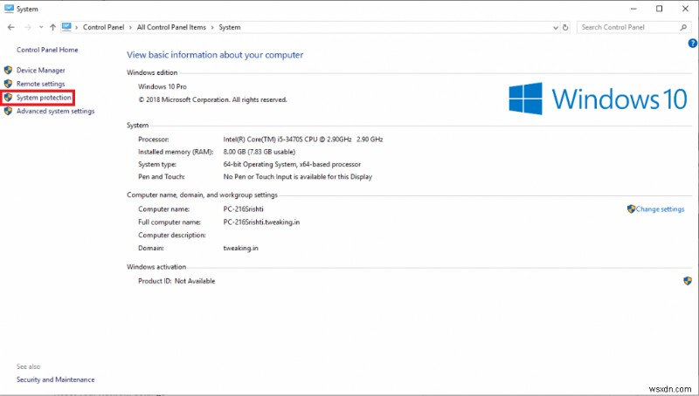Open Remote settings link
The width and height of the screenshot is (699, 396).
tap(40, 84)
